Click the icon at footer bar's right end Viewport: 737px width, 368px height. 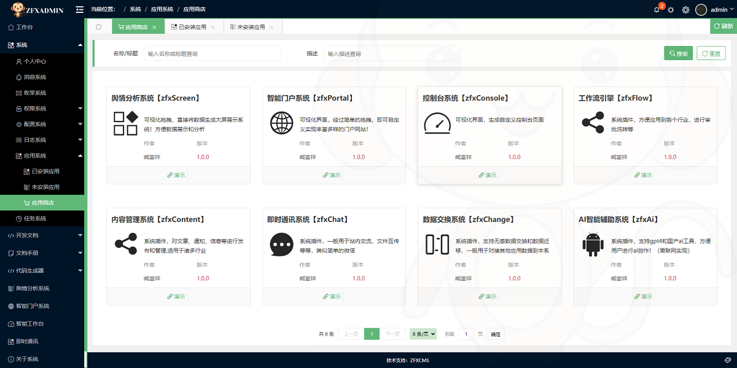pos(728,360)
